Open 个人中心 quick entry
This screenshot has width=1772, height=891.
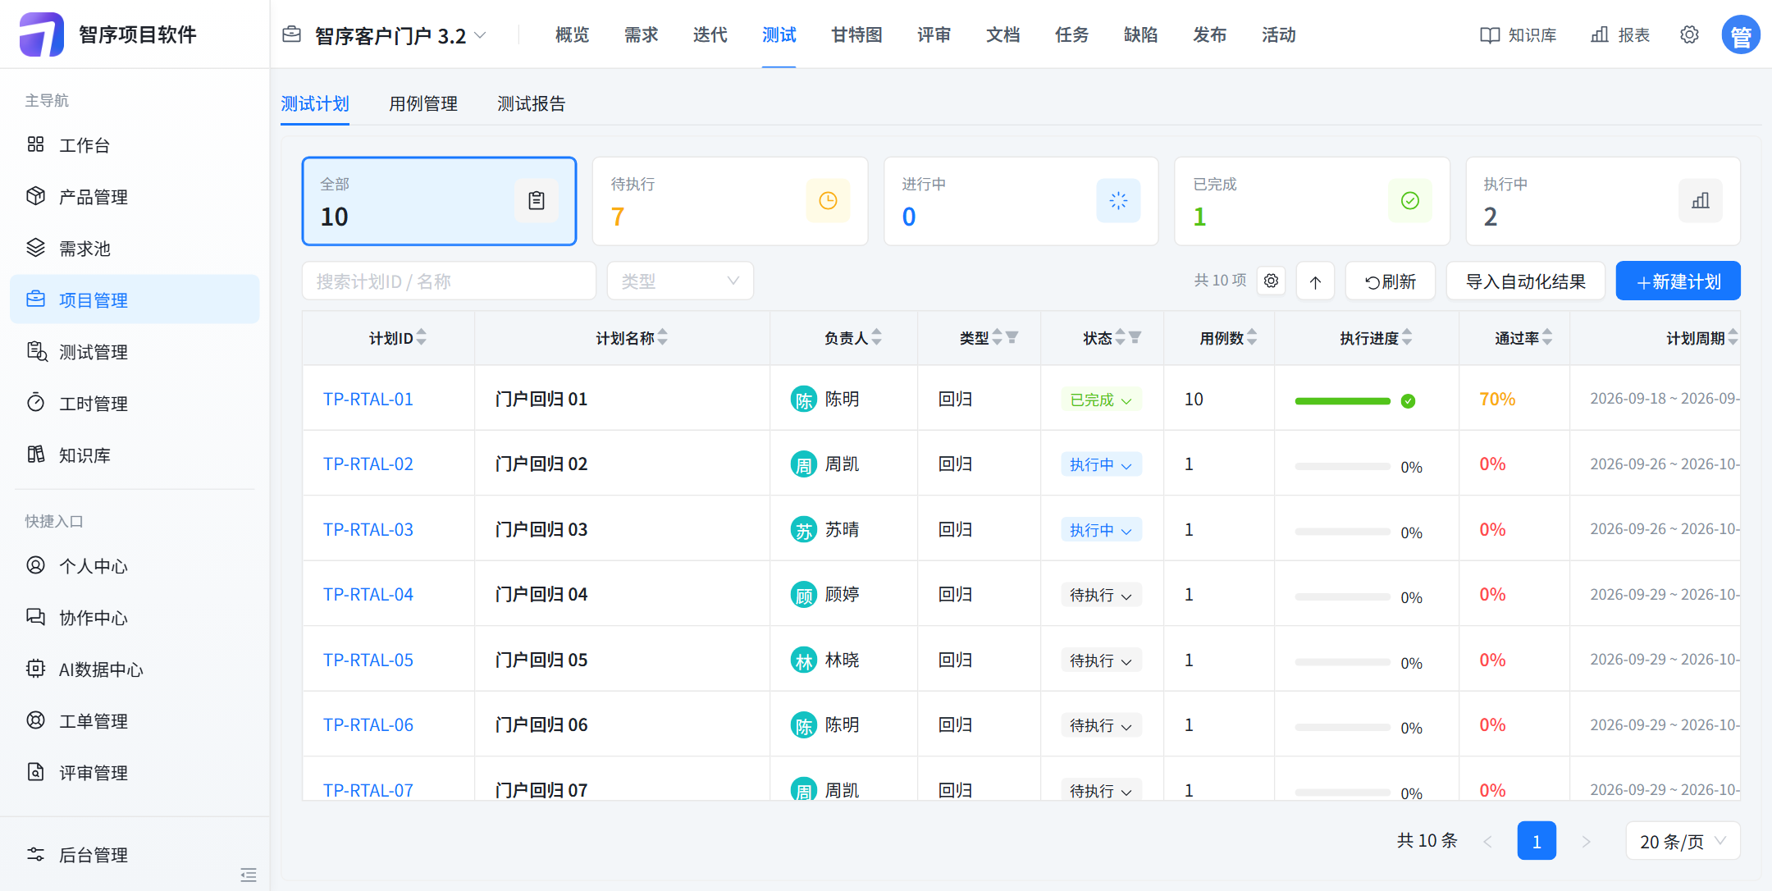[x=135, y=566]
